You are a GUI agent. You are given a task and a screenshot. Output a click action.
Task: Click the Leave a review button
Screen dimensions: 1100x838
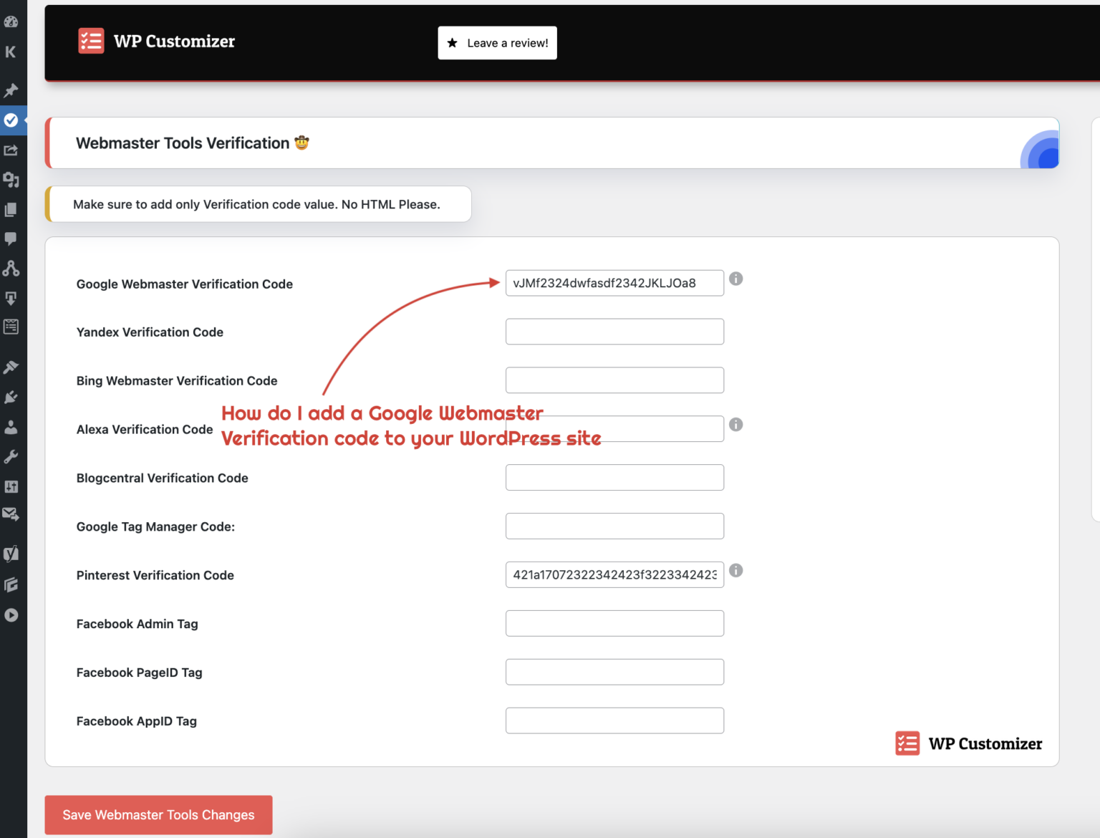pyautogui.click(x=497, y=42)
